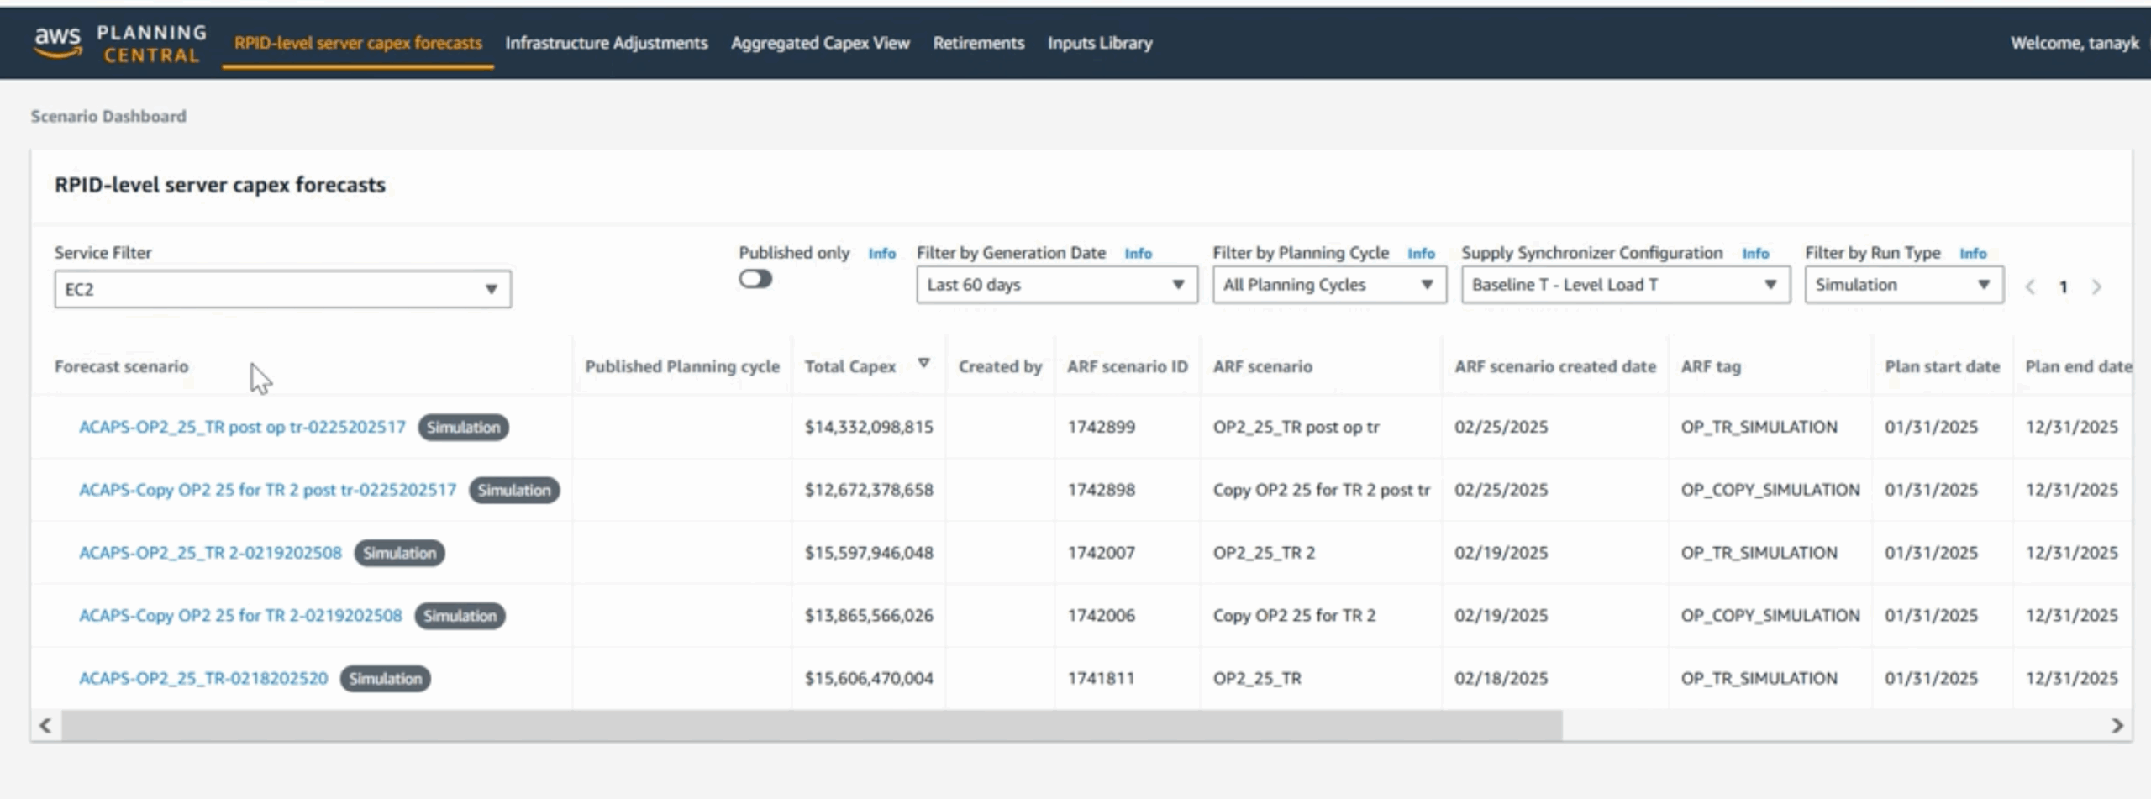Click OP_TR_SIMULATION tag in 1742007 row
2151x799 pixels.
[1759, 553]
